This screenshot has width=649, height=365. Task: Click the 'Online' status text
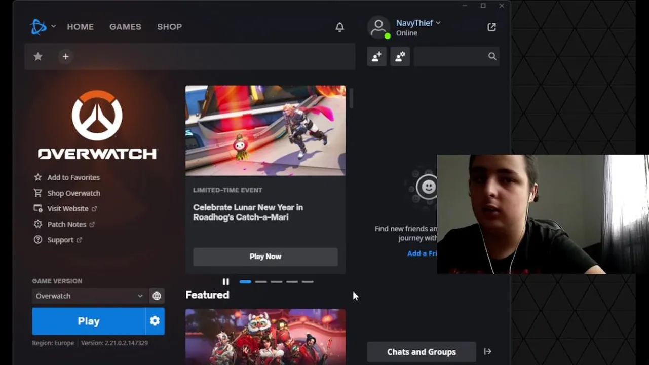pos(407,33)
